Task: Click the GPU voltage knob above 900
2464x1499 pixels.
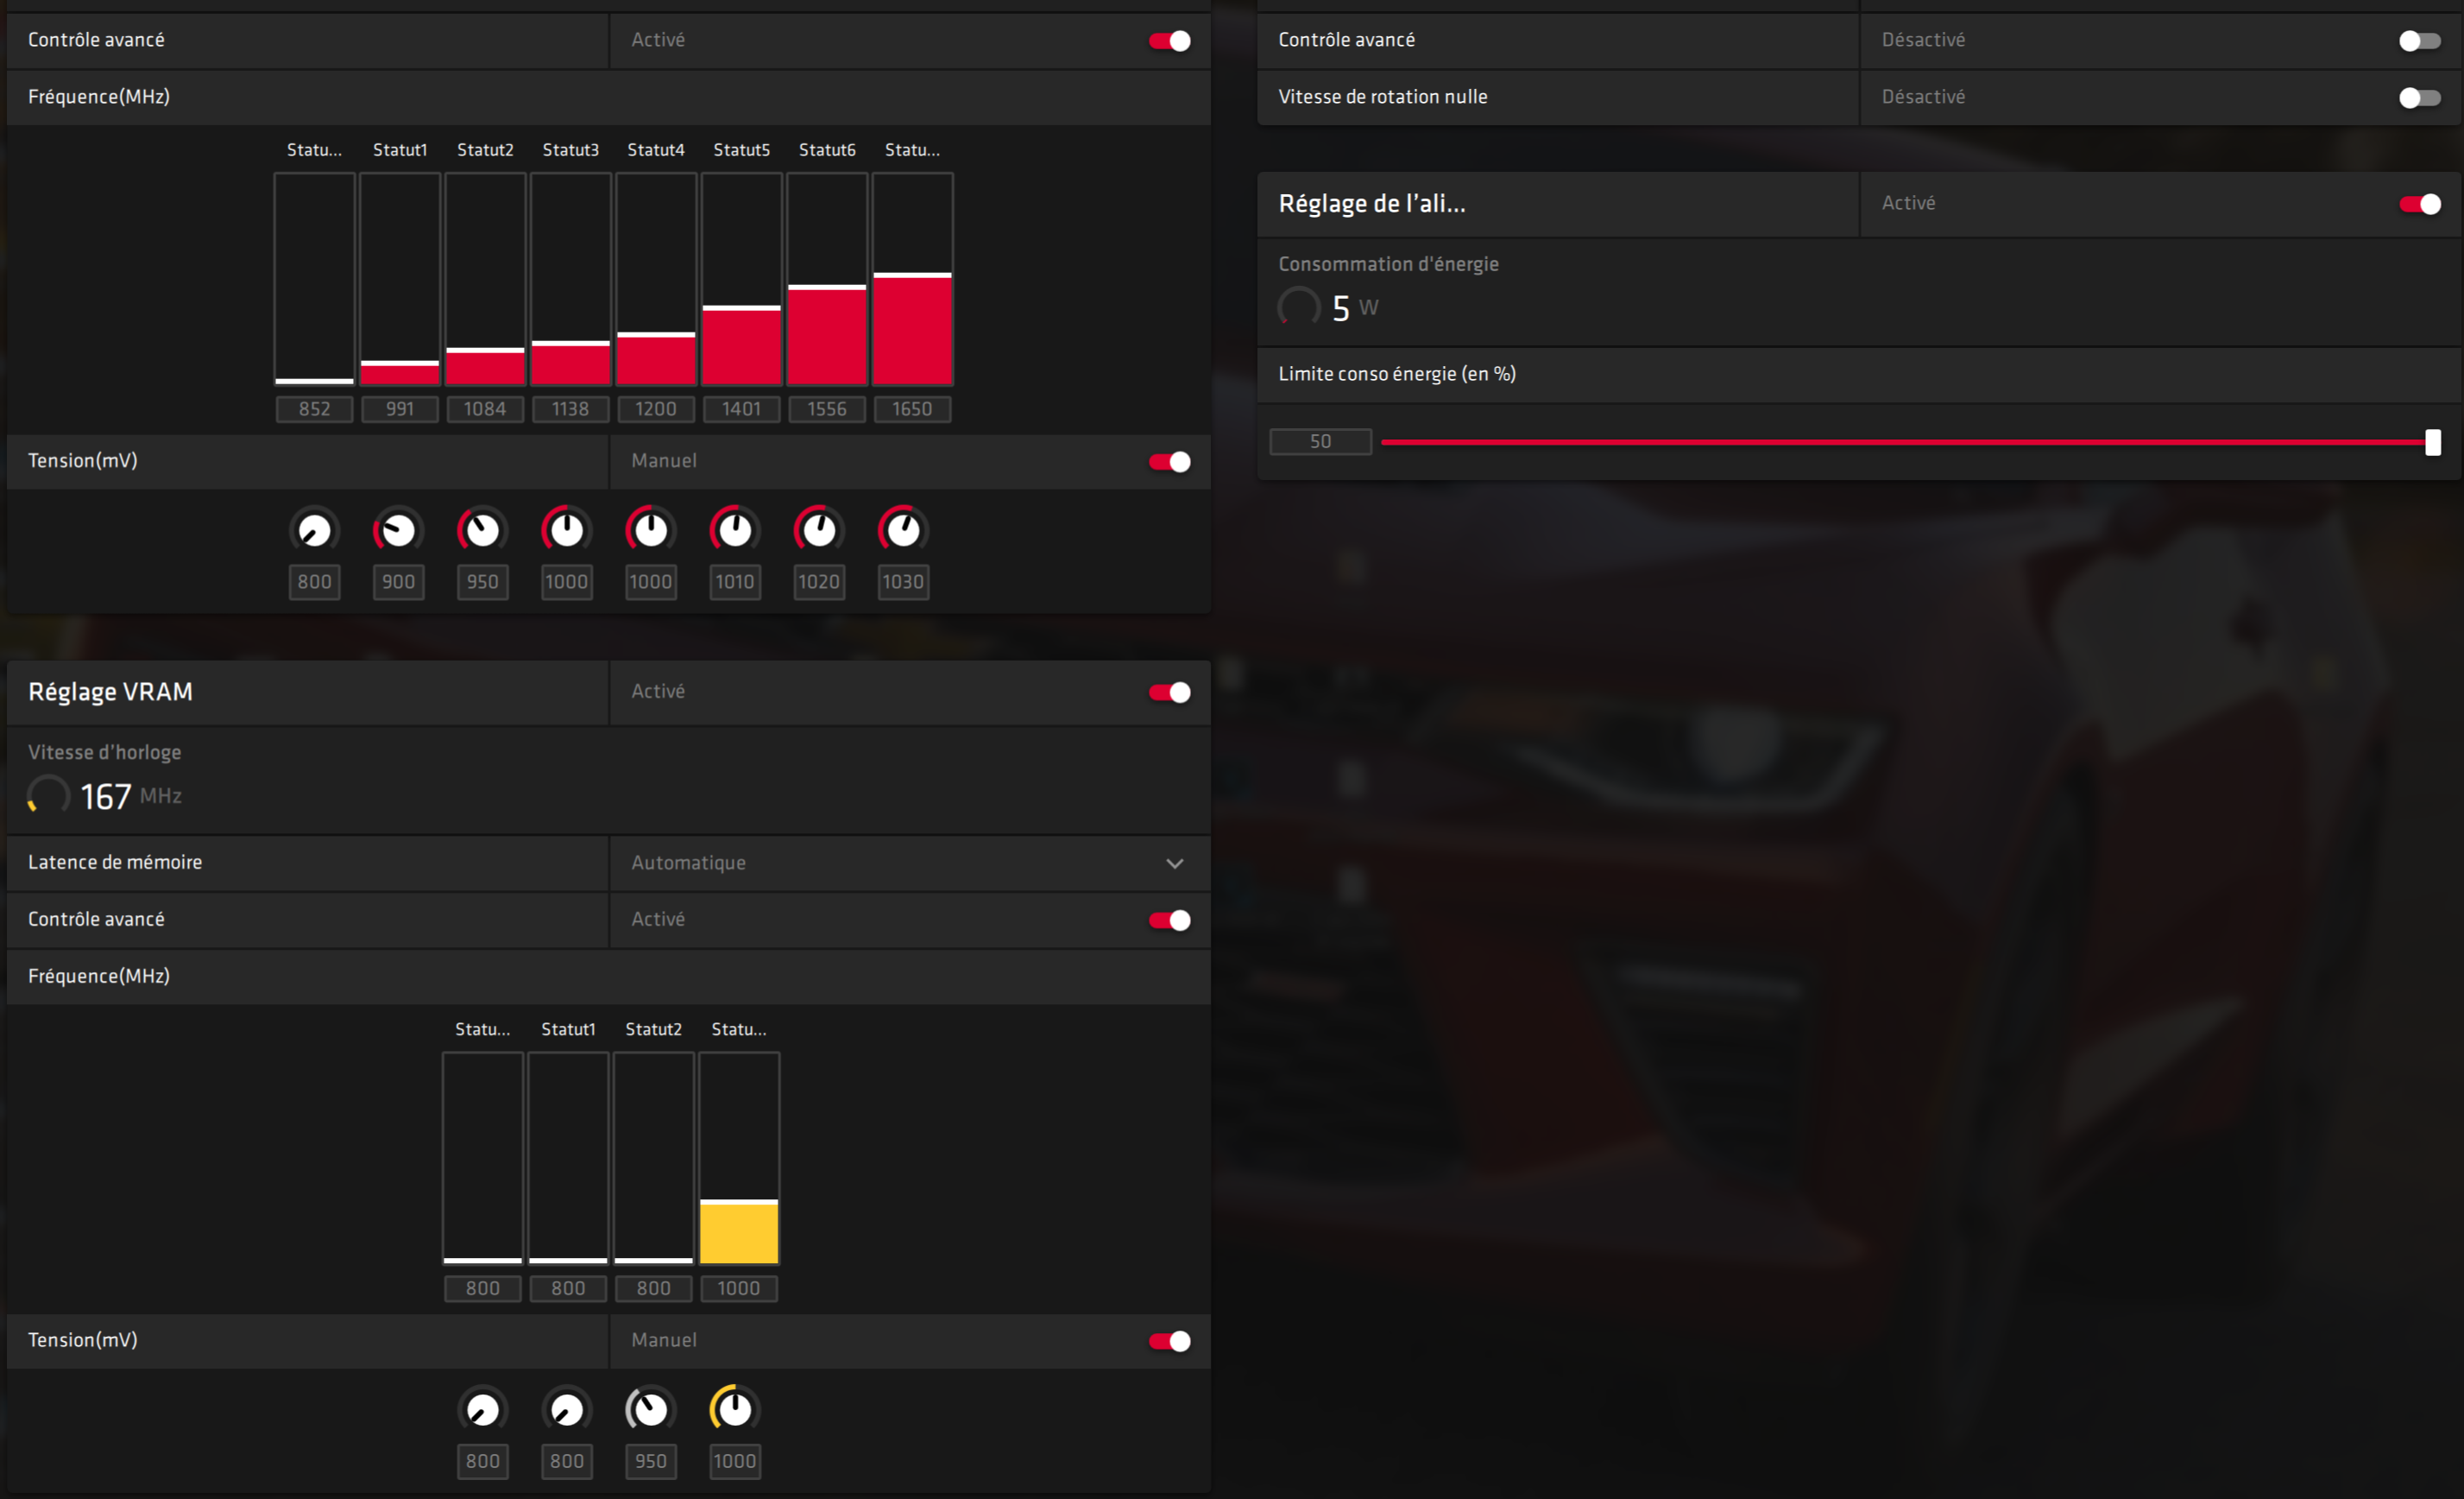Action: pos(398,530)
